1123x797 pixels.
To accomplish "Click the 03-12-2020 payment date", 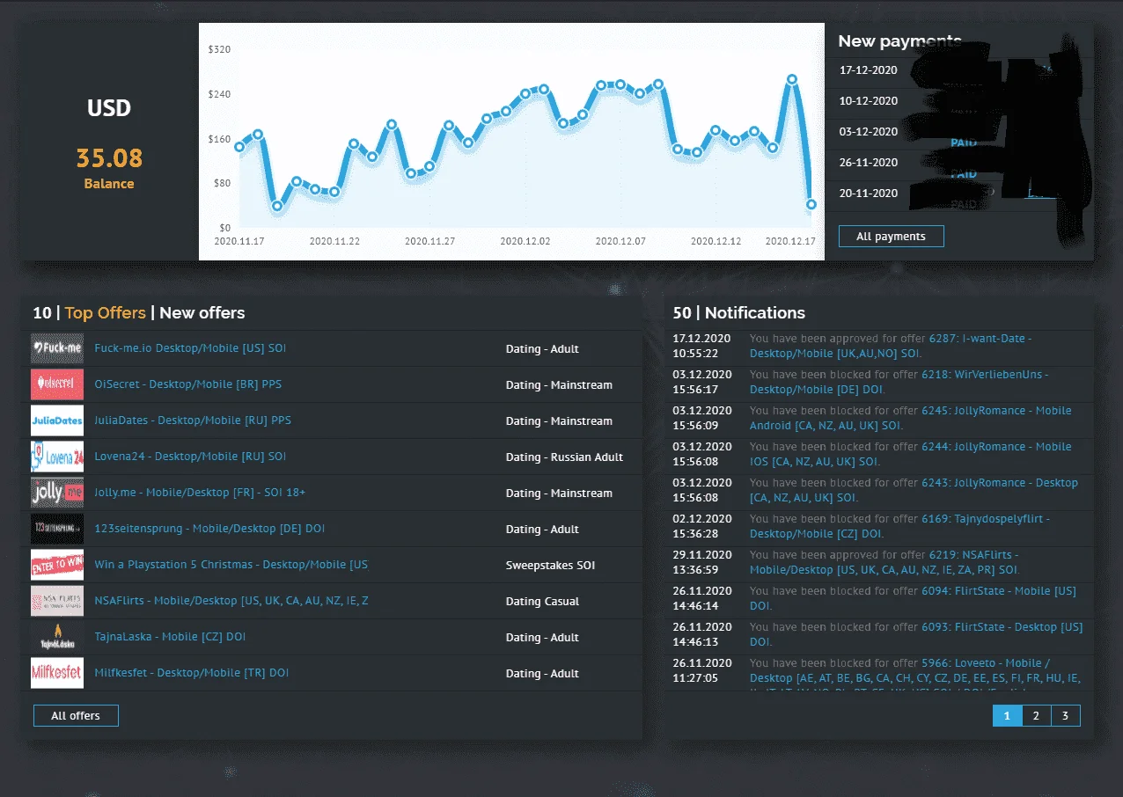I will [x=868, y=132].
